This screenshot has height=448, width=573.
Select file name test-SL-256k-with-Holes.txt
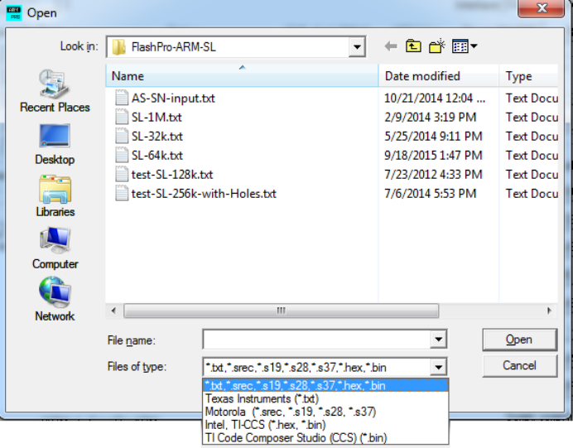click(204, 194)
